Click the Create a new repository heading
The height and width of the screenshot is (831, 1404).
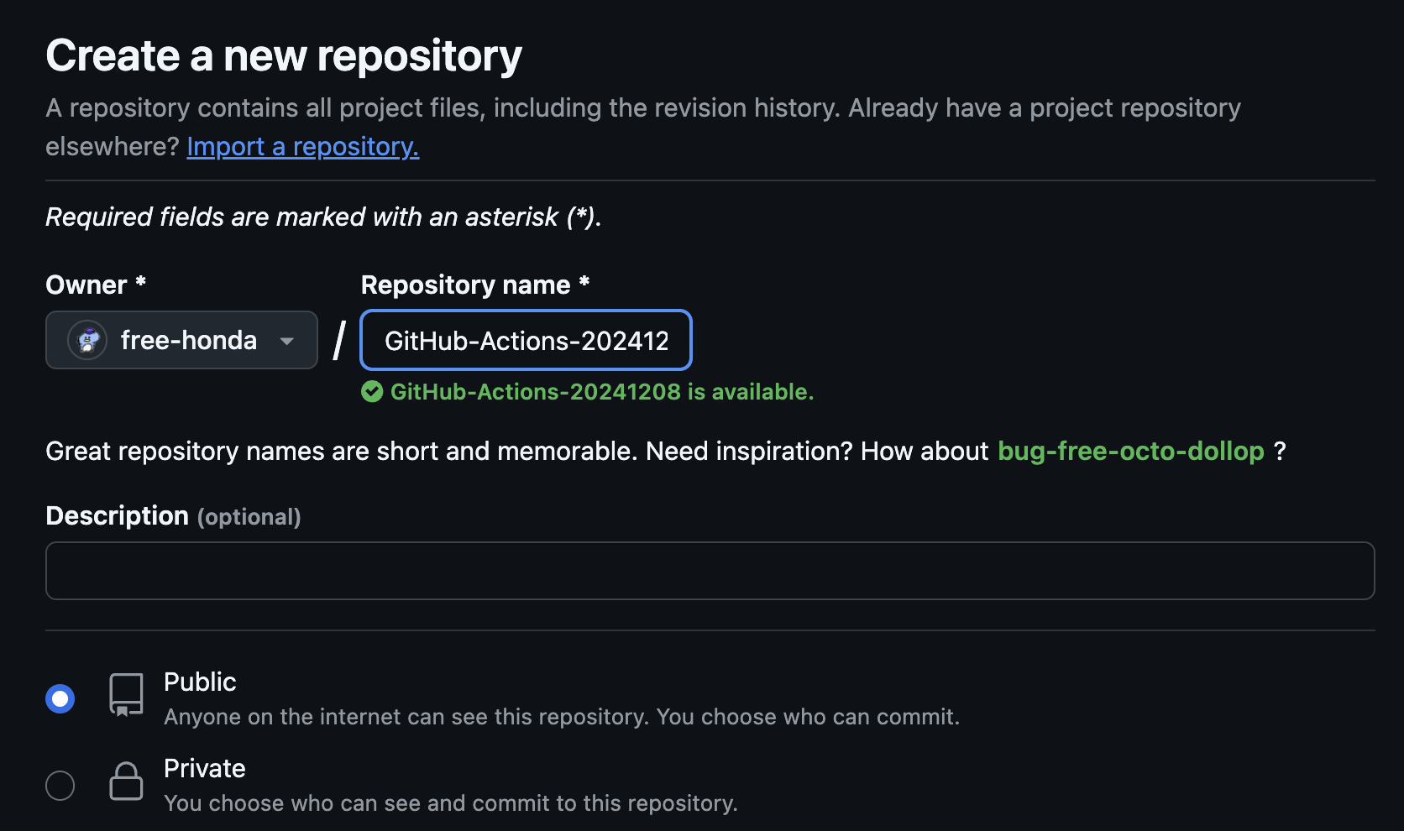[284, 54]
